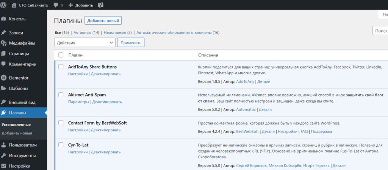388x170 pixels.
Task: Open Внешний вид in the sidebar menu
Action: coord(22,102)
